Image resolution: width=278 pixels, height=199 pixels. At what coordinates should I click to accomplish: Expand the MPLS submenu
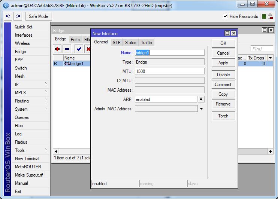[x=46, y=92]
